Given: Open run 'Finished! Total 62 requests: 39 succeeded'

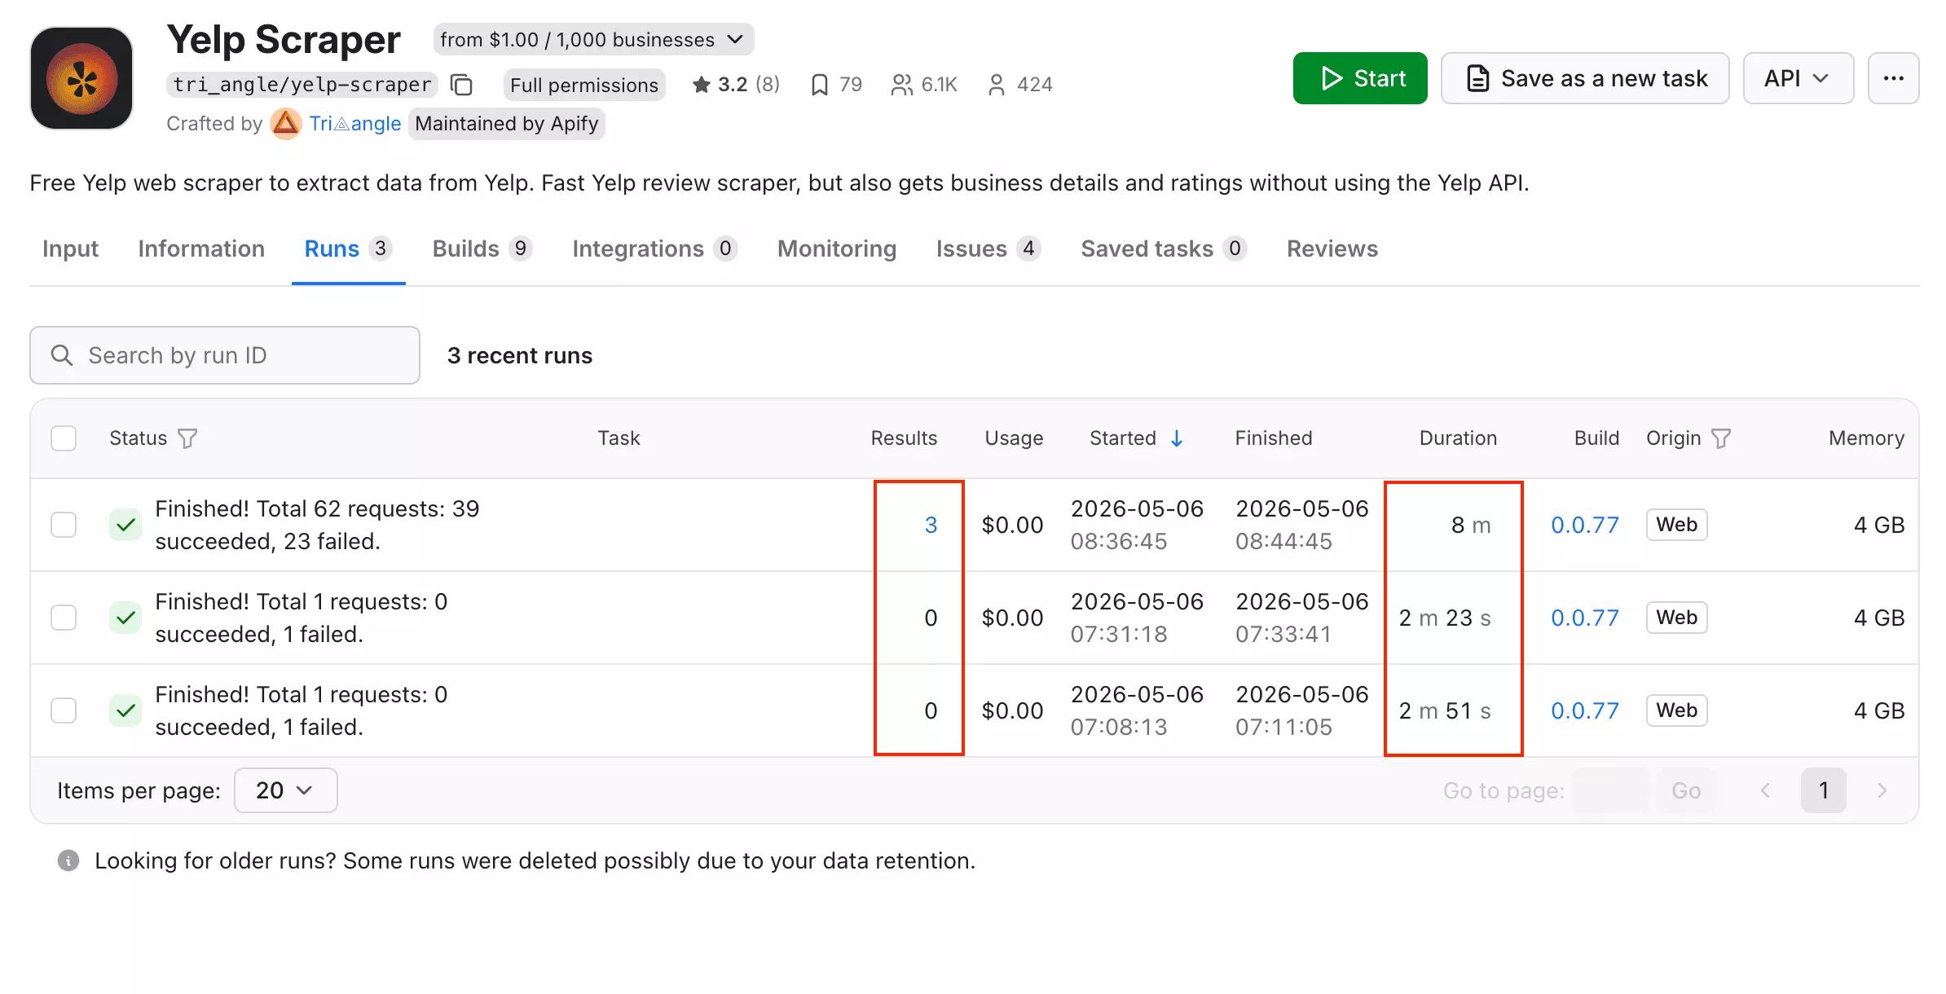Looking at the screenshot, I should pyautogui.click(x=318, y=525).
